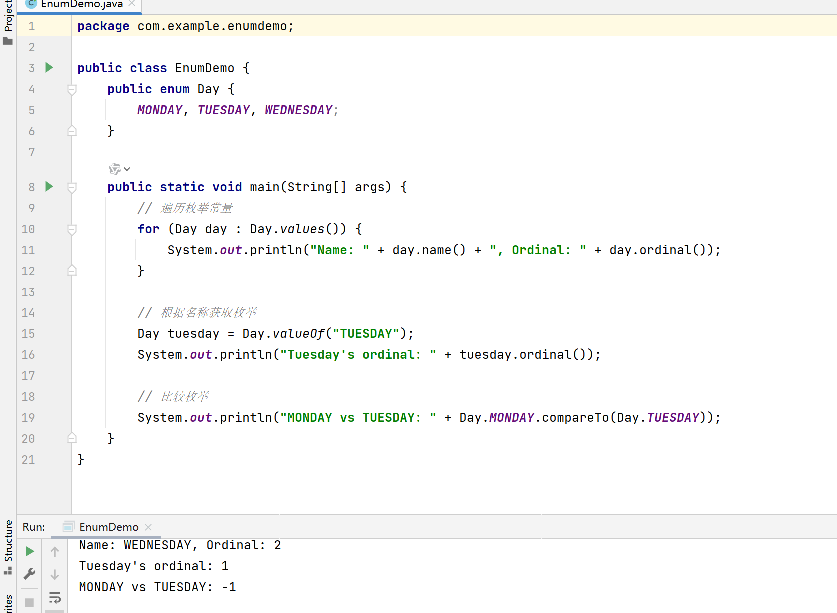Navigate output upward with the up arrow

(x=55, y=551)
